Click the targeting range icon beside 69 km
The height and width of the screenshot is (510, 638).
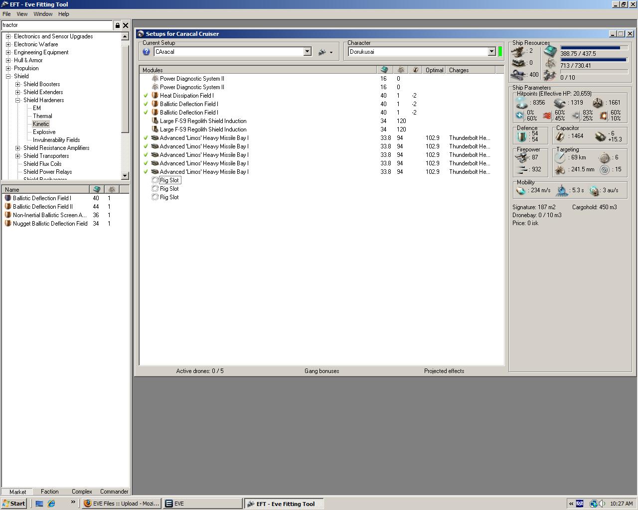pos(560,157)
